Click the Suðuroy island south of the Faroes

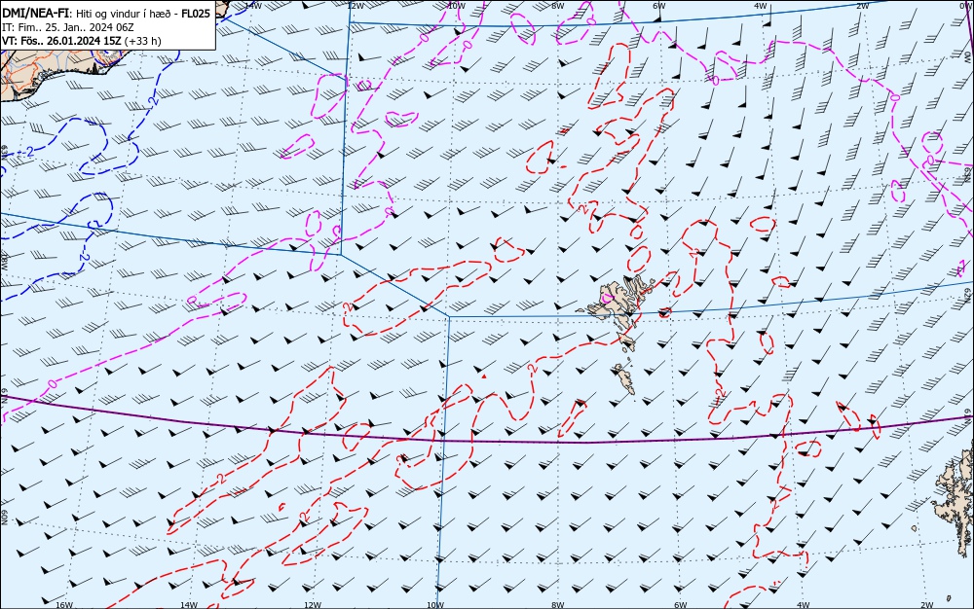pos(624,378)
